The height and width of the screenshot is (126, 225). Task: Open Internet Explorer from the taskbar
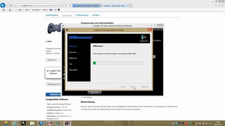(14, 123)
